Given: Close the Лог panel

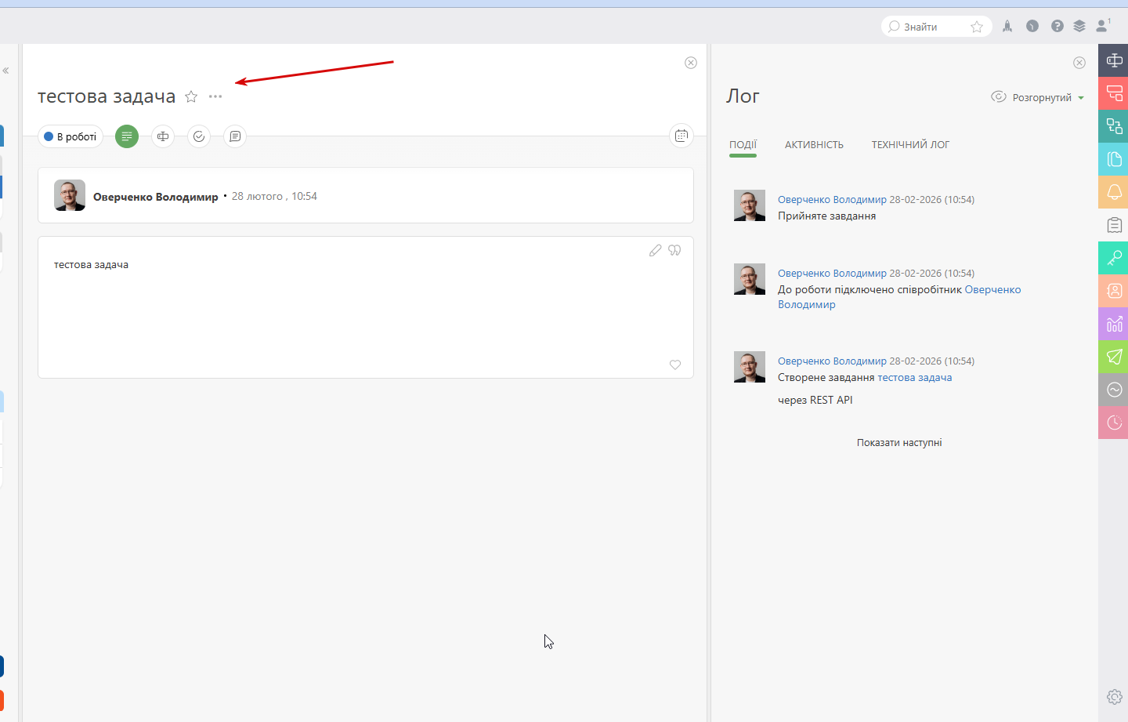Looking at the screenshot, I should tap(1079, 63).
